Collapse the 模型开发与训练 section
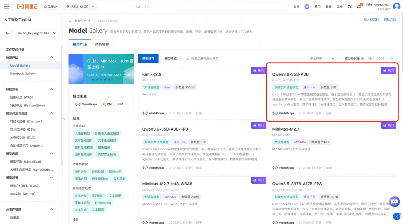403x224 pixels. (x=51, y=113)
